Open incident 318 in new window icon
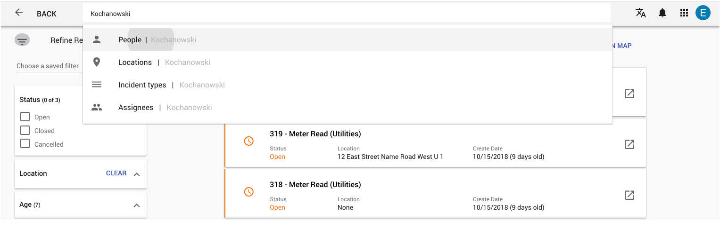 [x=629, y=195]
